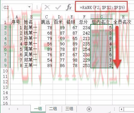Select the 全员名次 header cell
Viewport: 134px width, 113px height.
point(122,22)
